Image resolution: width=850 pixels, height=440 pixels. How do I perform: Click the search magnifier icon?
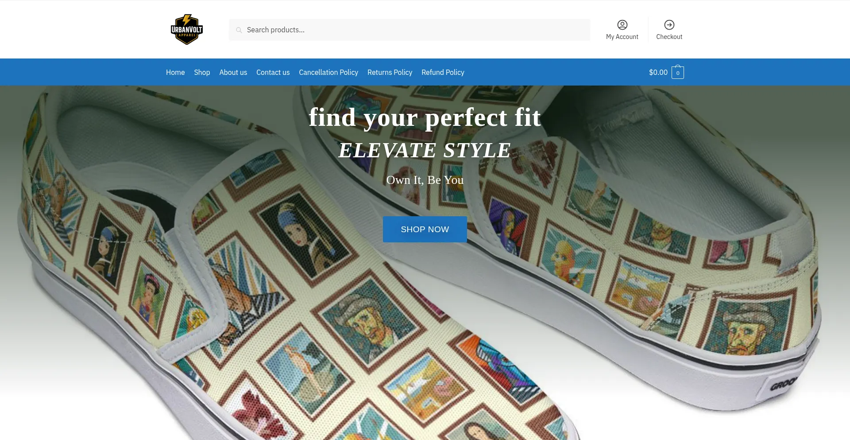[x=239, y=30]
